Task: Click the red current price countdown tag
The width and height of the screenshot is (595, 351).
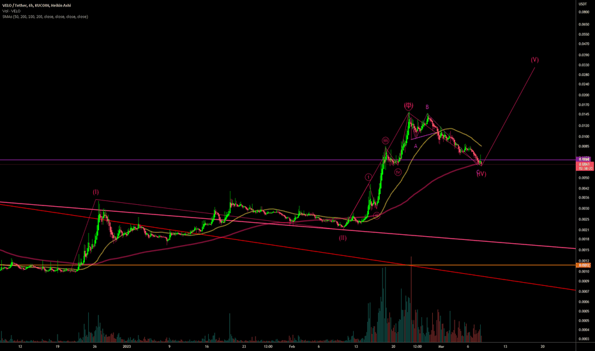Action: 585,166
